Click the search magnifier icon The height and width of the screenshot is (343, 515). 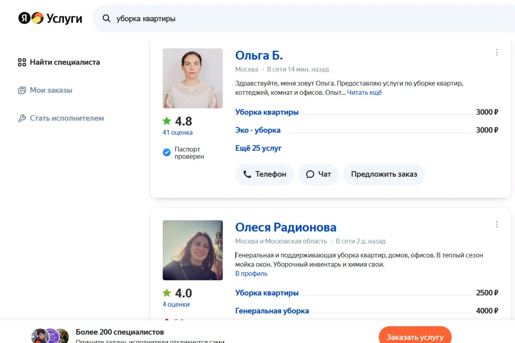(106, 18)
